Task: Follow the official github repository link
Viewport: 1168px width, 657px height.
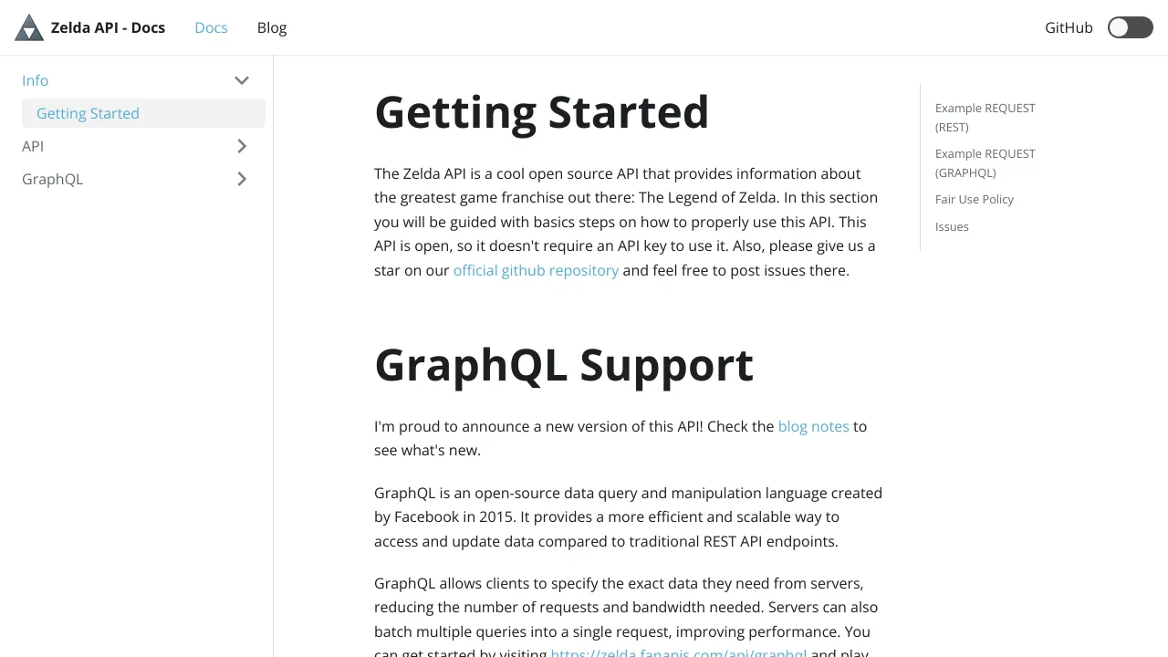Action: [536, 270]
